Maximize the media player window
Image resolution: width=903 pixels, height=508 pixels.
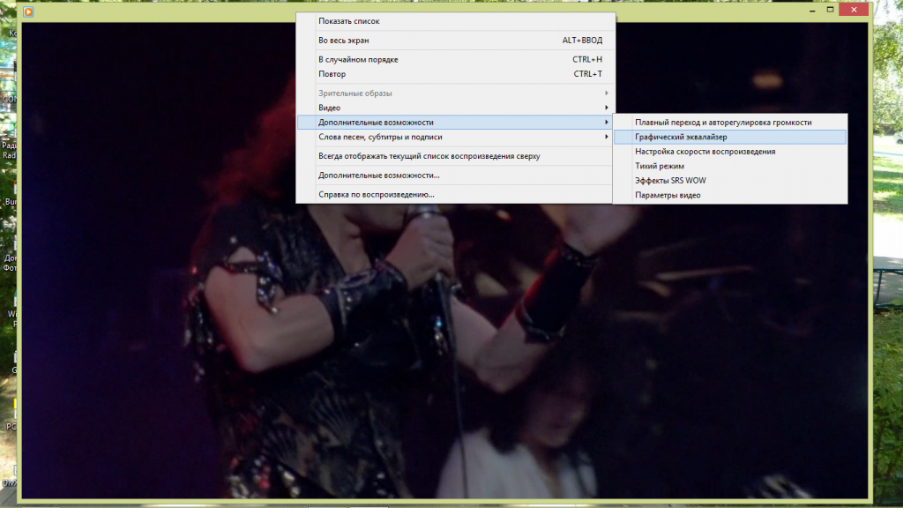[x=830, y=10]
